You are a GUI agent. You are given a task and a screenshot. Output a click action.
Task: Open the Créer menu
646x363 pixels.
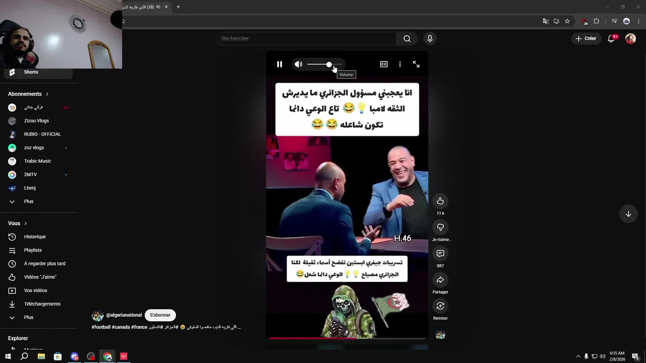[x=585, y=38]
